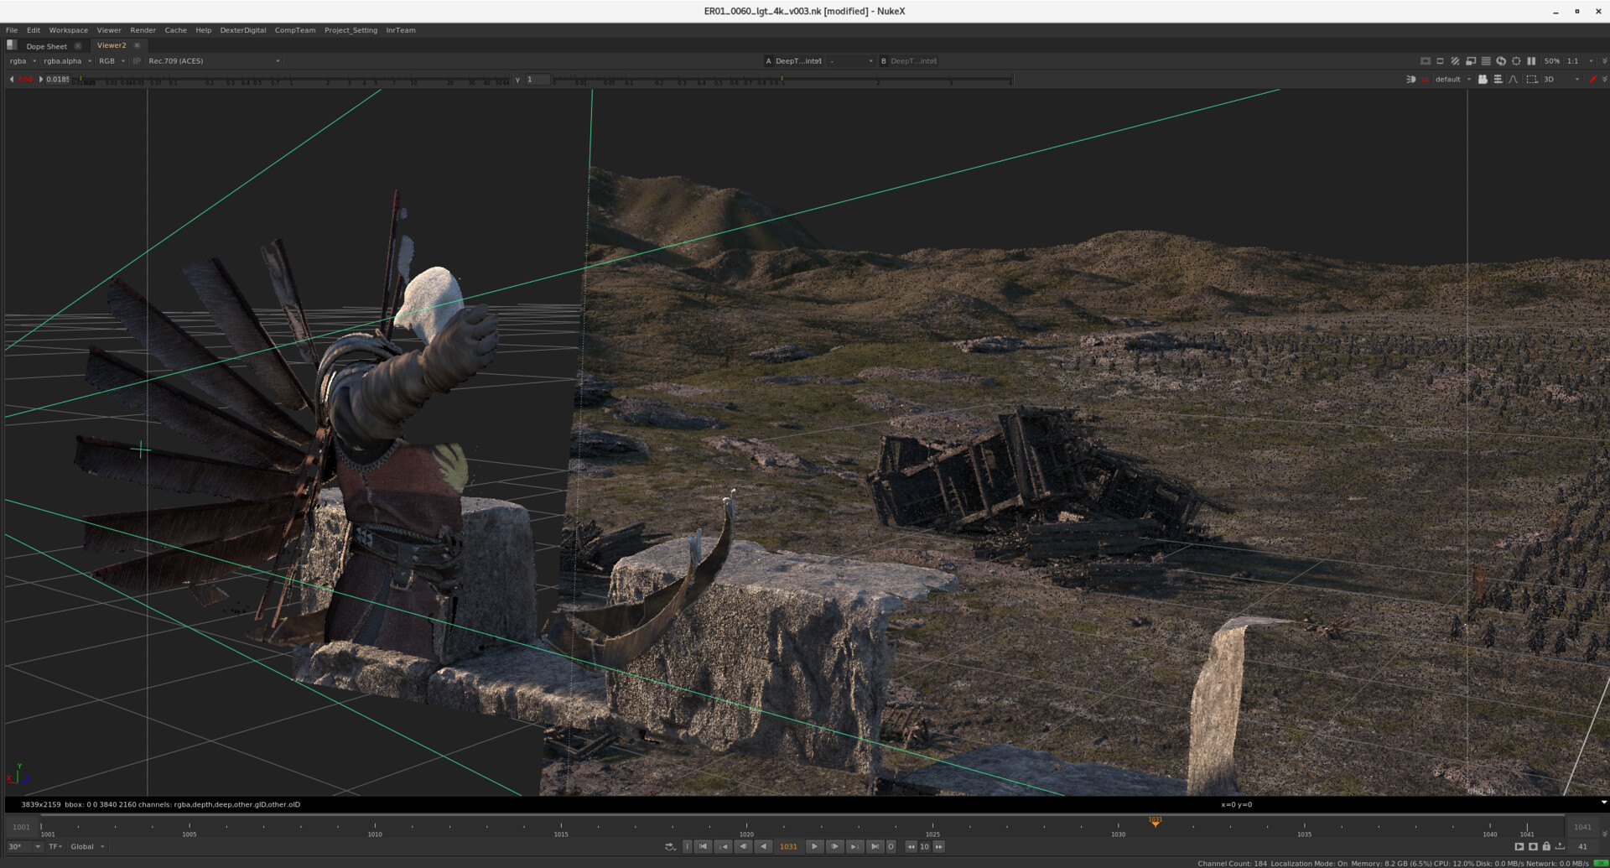Jump to the last frame

(874, 847)
